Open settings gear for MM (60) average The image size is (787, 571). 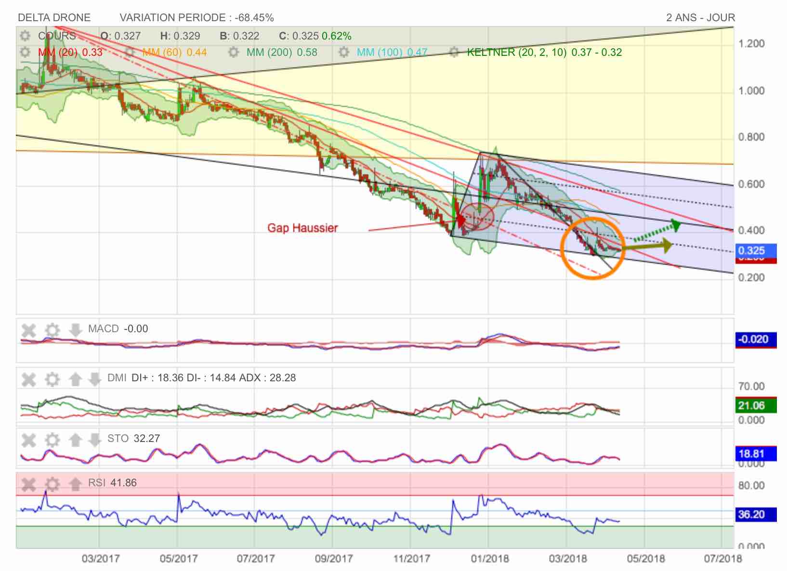pos(130,52)
